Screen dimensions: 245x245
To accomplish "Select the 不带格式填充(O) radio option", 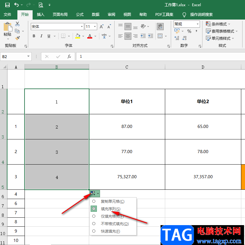I will 94,224.
